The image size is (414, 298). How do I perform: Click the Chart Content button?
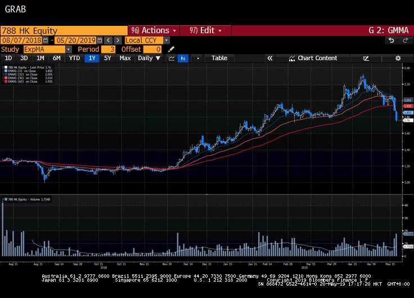pos(313,58)
